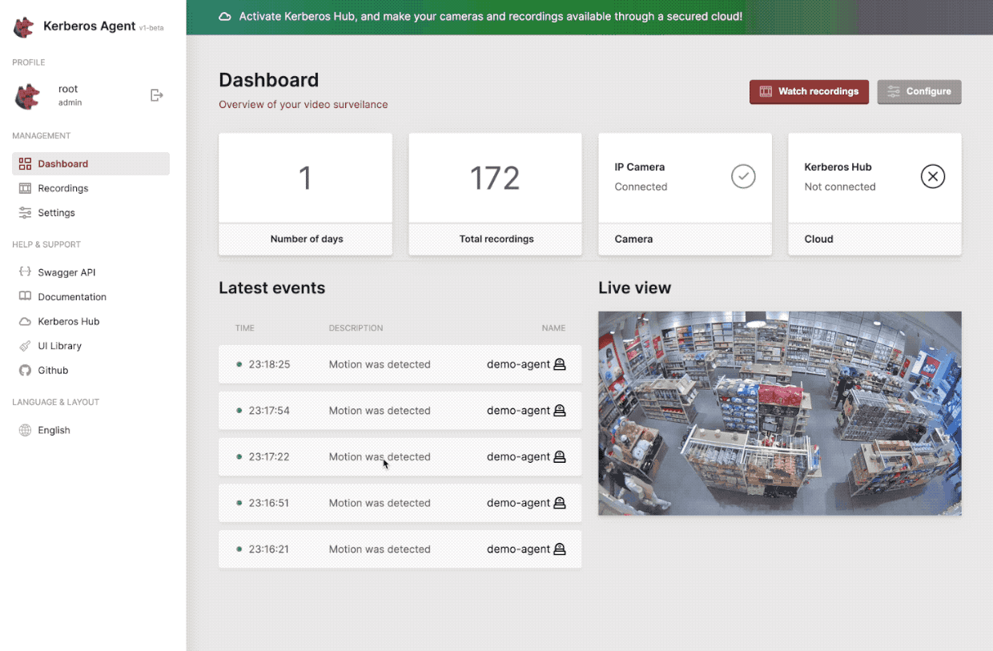
Task: Click the Kerberos Hub cloud icon
Action: (x=25, y=322)
